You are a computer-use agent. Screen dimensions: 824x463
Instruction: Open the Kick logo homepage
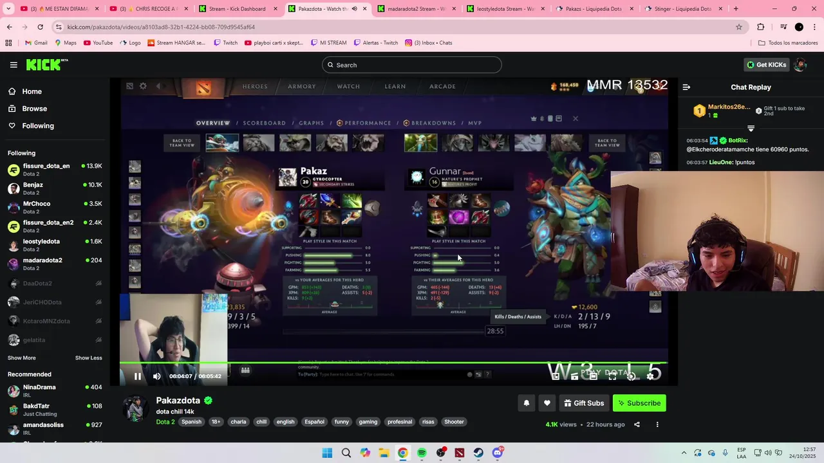[47, 65]
